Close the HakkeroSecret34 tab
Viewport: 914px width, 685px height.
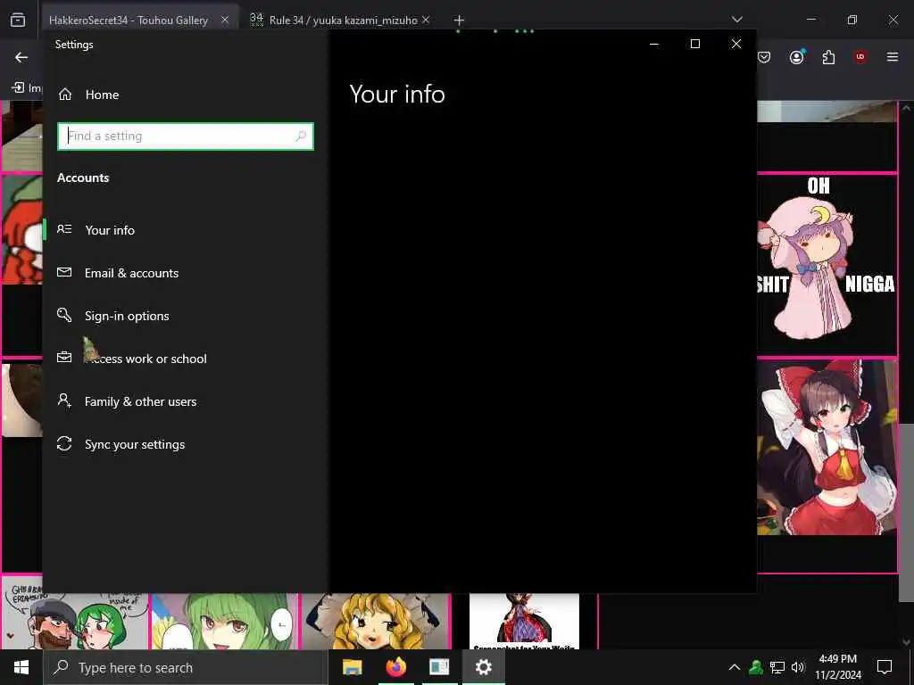[x=225, y=20]
